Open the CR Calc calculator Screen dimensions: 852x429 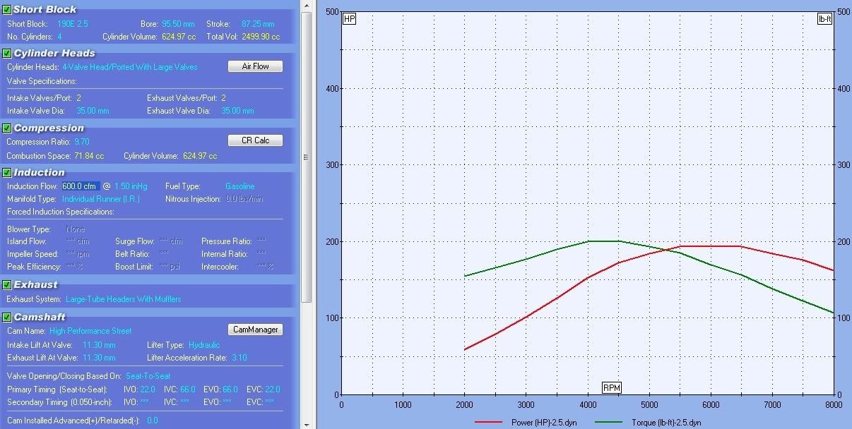click(255, 140)
